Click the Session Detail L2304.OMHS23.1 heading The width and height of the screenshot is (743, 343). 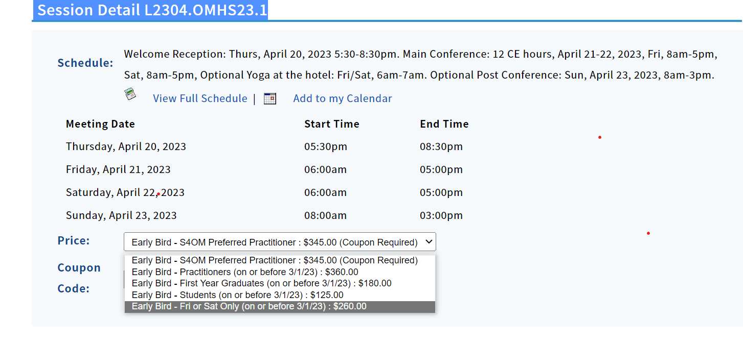coord(152,10)
